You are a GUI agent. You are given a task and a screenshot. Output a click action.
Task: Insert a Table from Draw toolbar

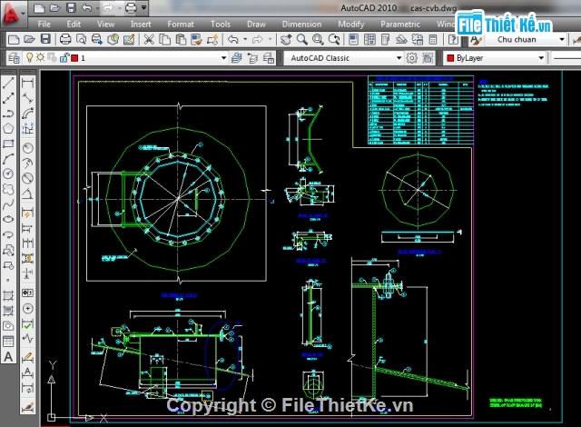coord(8,342)
